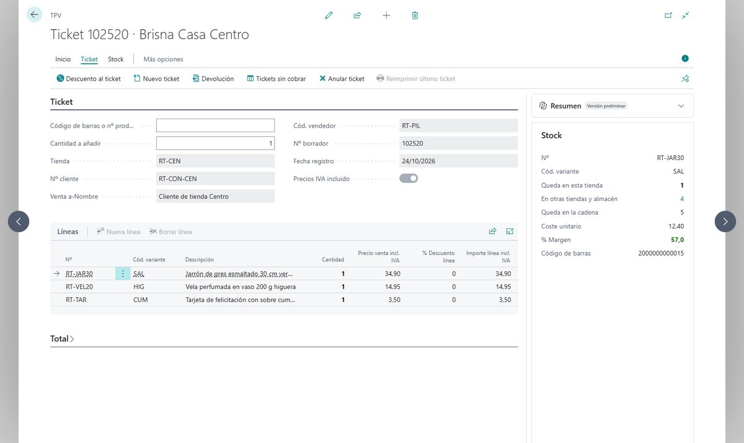744x443 pixels.
Task: Go back using the back arrow icon
Action: [x=34, y=15]
